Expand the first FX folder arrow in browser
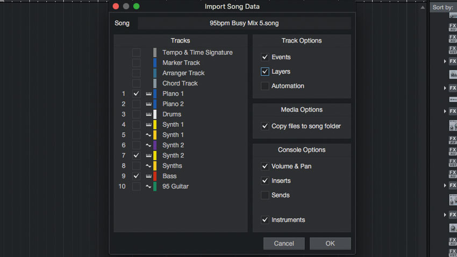The height and width of the screenshot is (257, 457). pos(445,61)
